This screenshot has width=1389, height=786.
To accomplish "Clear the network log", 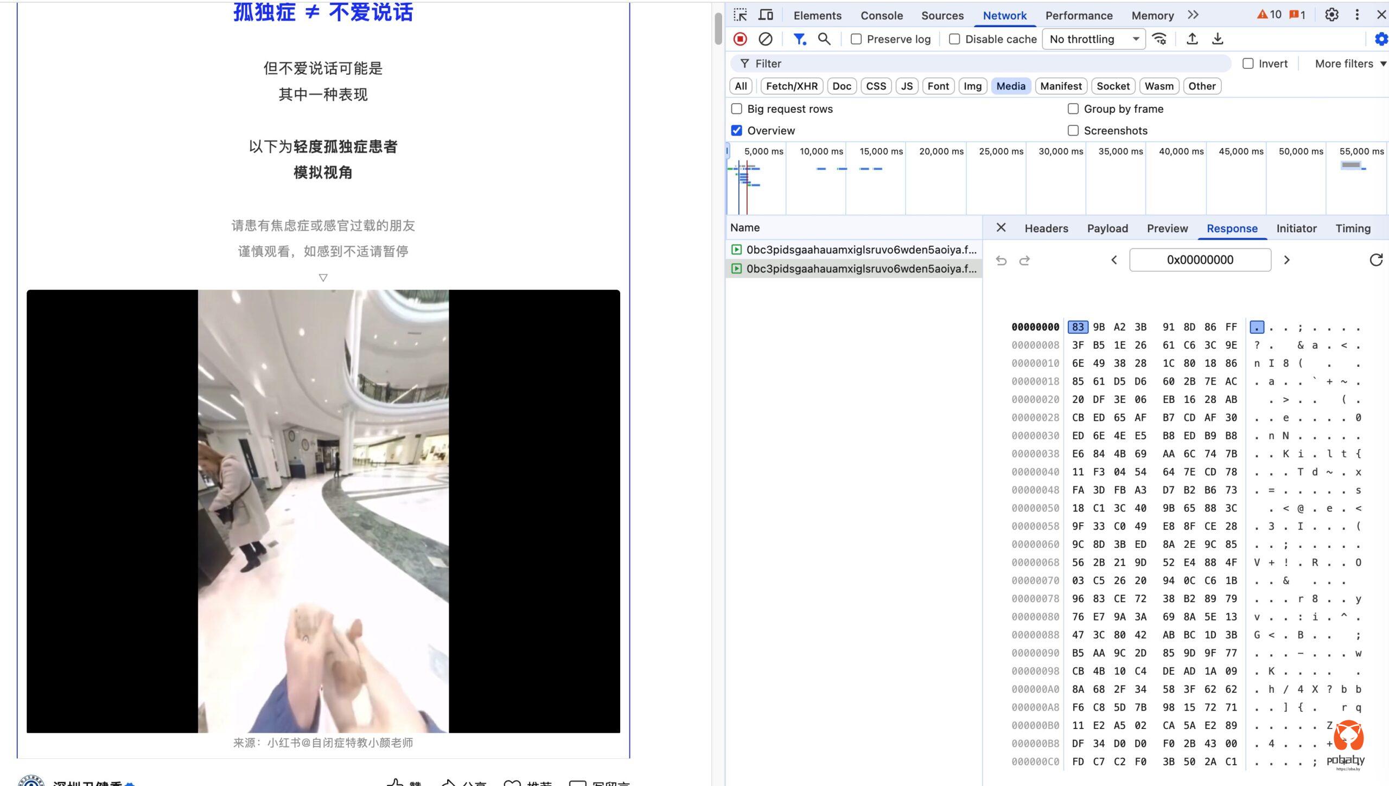I will (x=765, y=39).
